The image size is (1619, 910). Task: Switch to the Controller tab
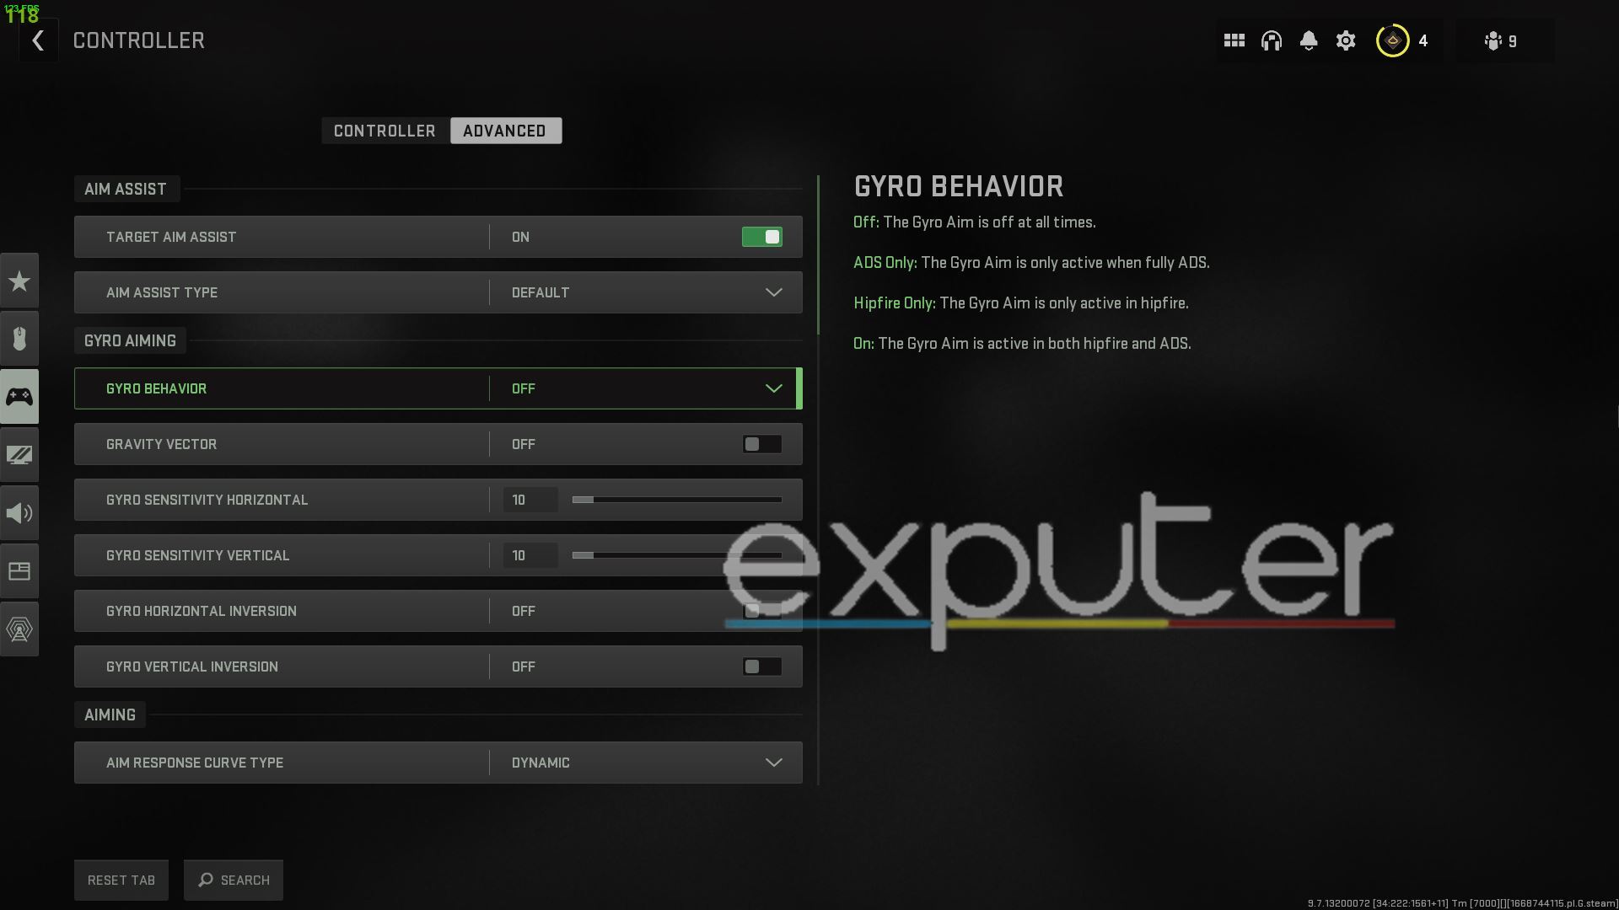pos(385,130)
